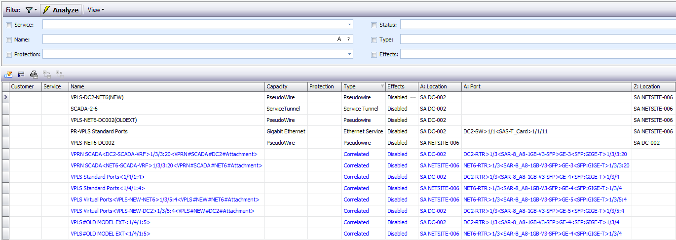Open the Service combo box dropdown arrow

point(349,24)
